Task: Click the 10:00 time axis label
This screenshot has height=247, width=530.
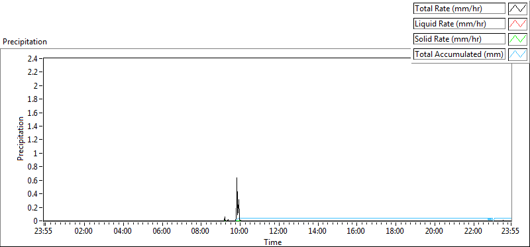Action: (x=240, y=232)
